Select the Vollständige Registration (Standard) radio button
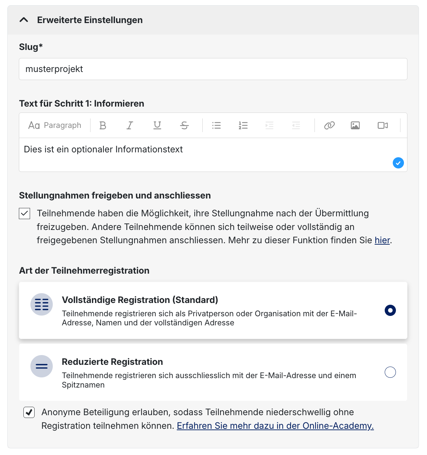Viewport: 427px width, 455px height. click(x=390, y=310)
